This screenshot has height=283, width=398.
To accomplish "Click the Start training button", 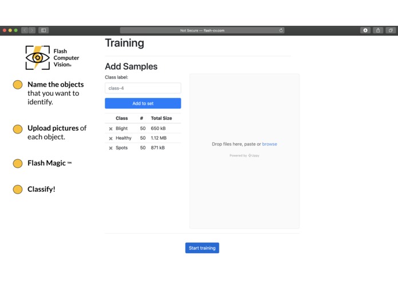I will (202, 248).
